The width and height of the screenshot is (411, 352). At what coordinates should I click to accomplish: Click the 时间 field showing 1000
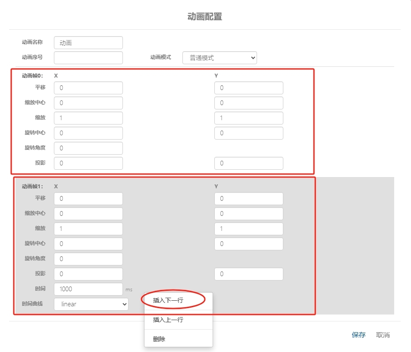tap(88, 289)
